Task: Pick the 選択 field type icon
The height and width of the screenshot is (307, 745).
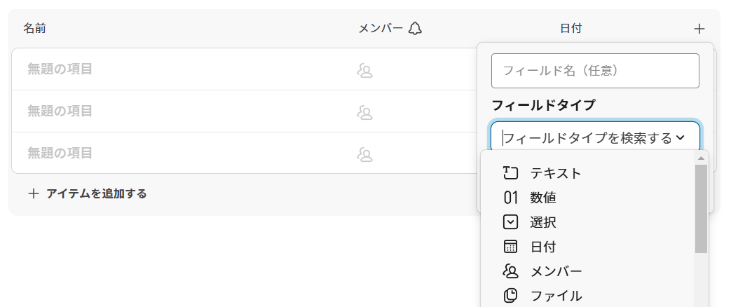Action: [x=510, y=222]
